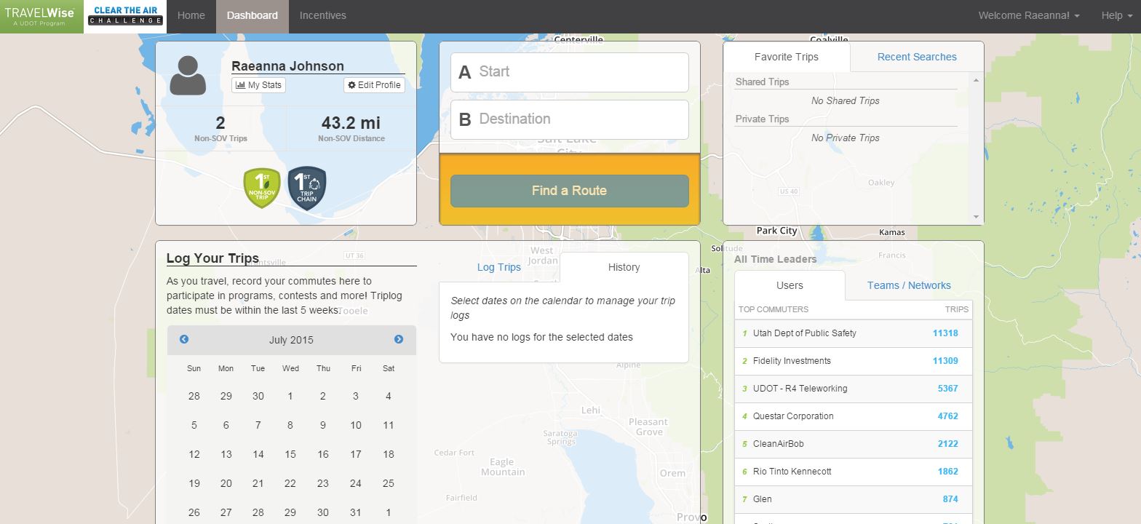
Task: Select July 15 on the calendar
Action: 290,454
